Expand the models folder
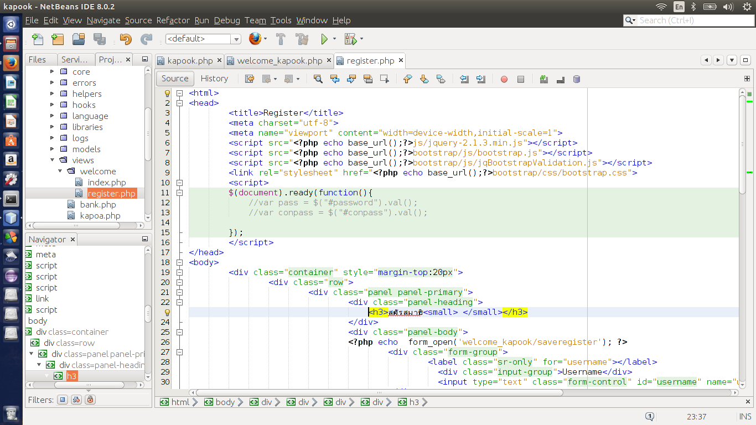 click(53, 149)
